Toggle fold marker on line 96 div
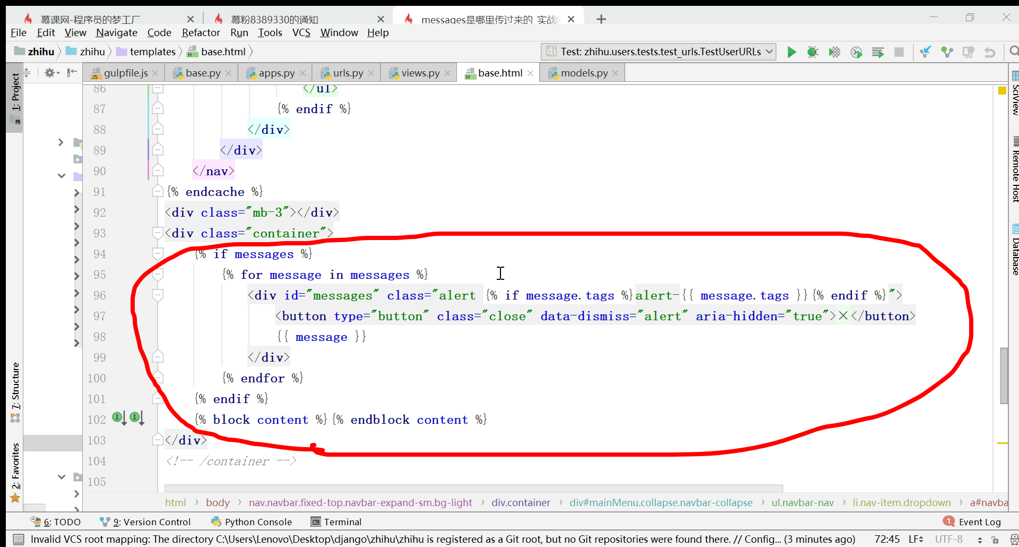1019x547 pixels. coord(158,295)
